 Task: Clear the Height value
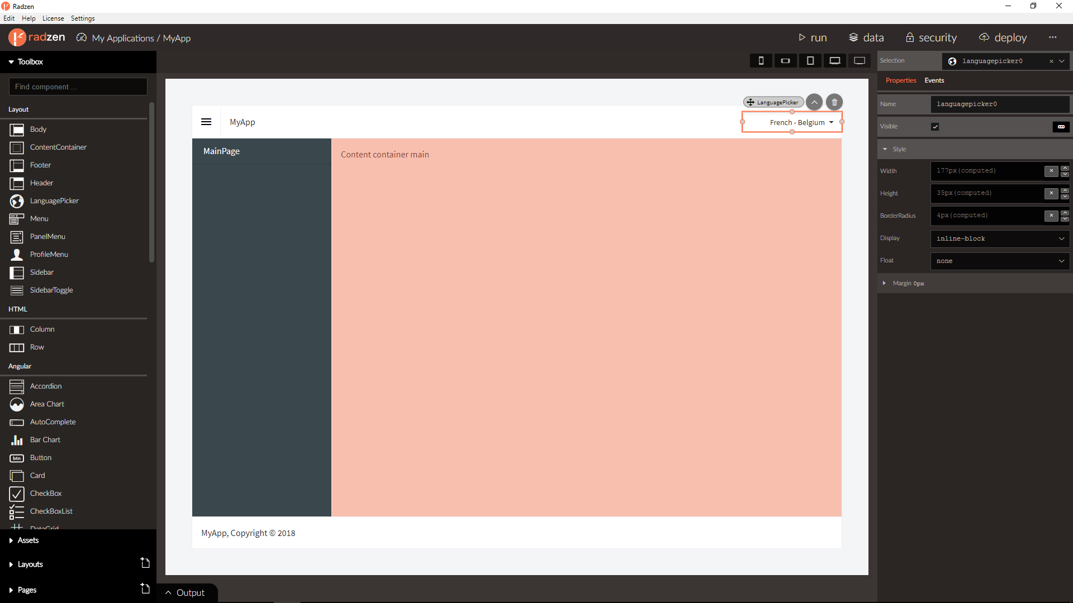tap(1051, 193)
